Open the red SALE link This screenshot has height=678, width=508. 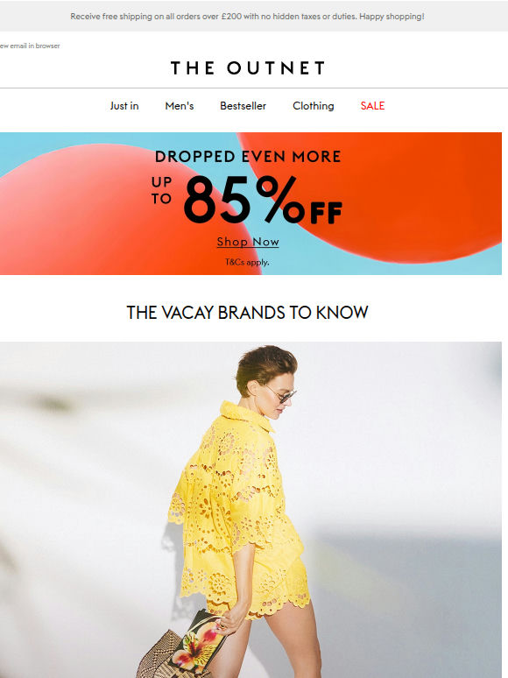pos(372,106)
